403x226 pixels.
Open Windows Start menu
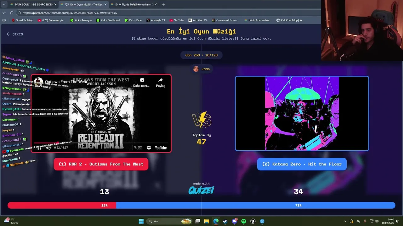click(x=141, y=221)
